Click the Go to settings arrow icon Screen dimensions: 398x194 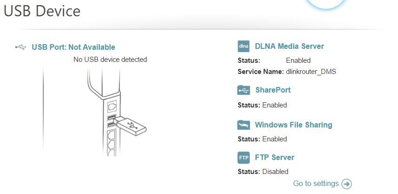pos(346,184)
